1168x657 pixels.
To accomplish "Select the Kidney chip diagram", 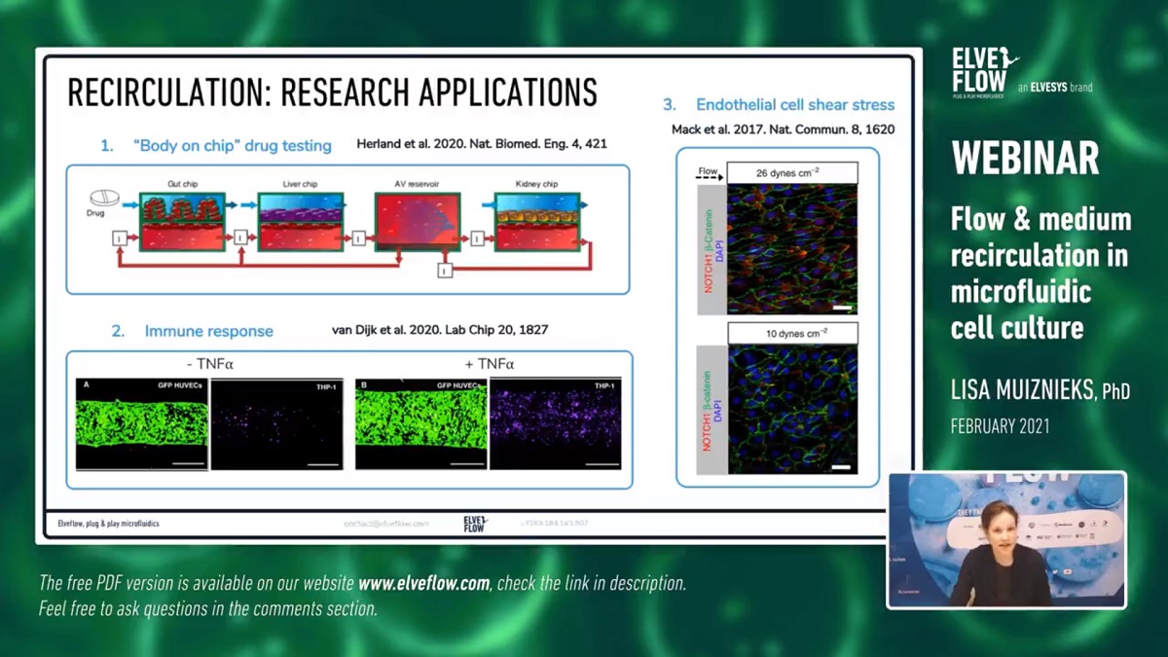I will tap(538, 222).
